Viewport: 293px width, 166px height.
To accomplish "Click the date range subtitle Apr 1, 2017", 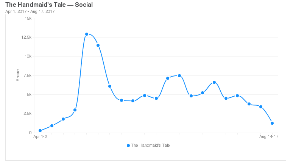I will coord(16,12).
